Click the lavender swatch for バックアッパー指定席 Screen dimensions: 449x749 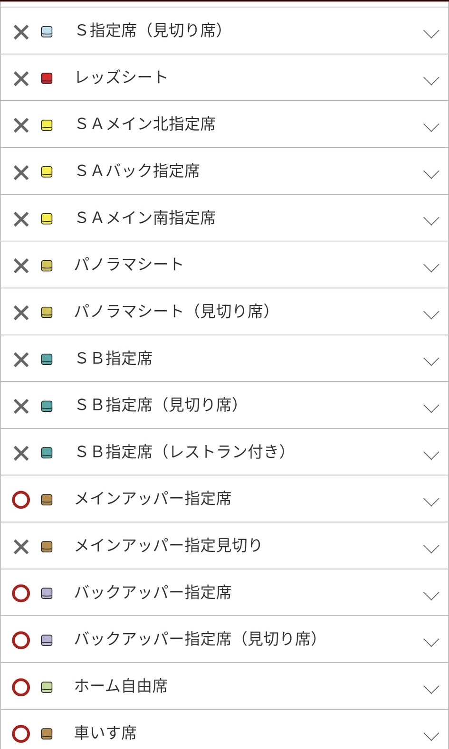pyautogui.click(x=47, y=593)
